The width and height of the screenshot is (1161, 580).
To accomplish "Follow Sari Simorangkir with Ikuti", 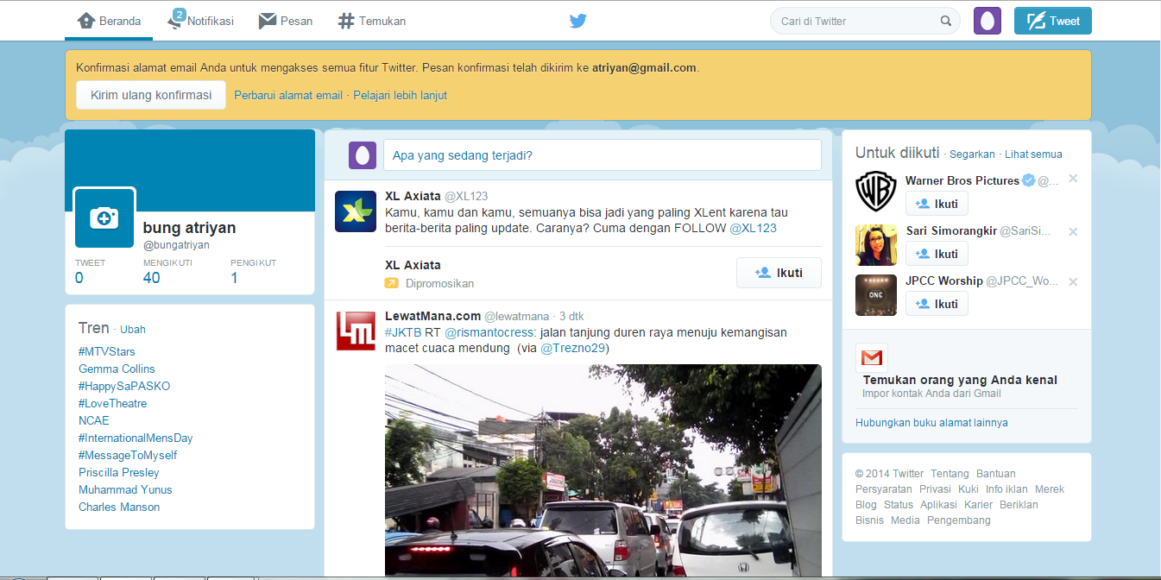I will [937, 254].
